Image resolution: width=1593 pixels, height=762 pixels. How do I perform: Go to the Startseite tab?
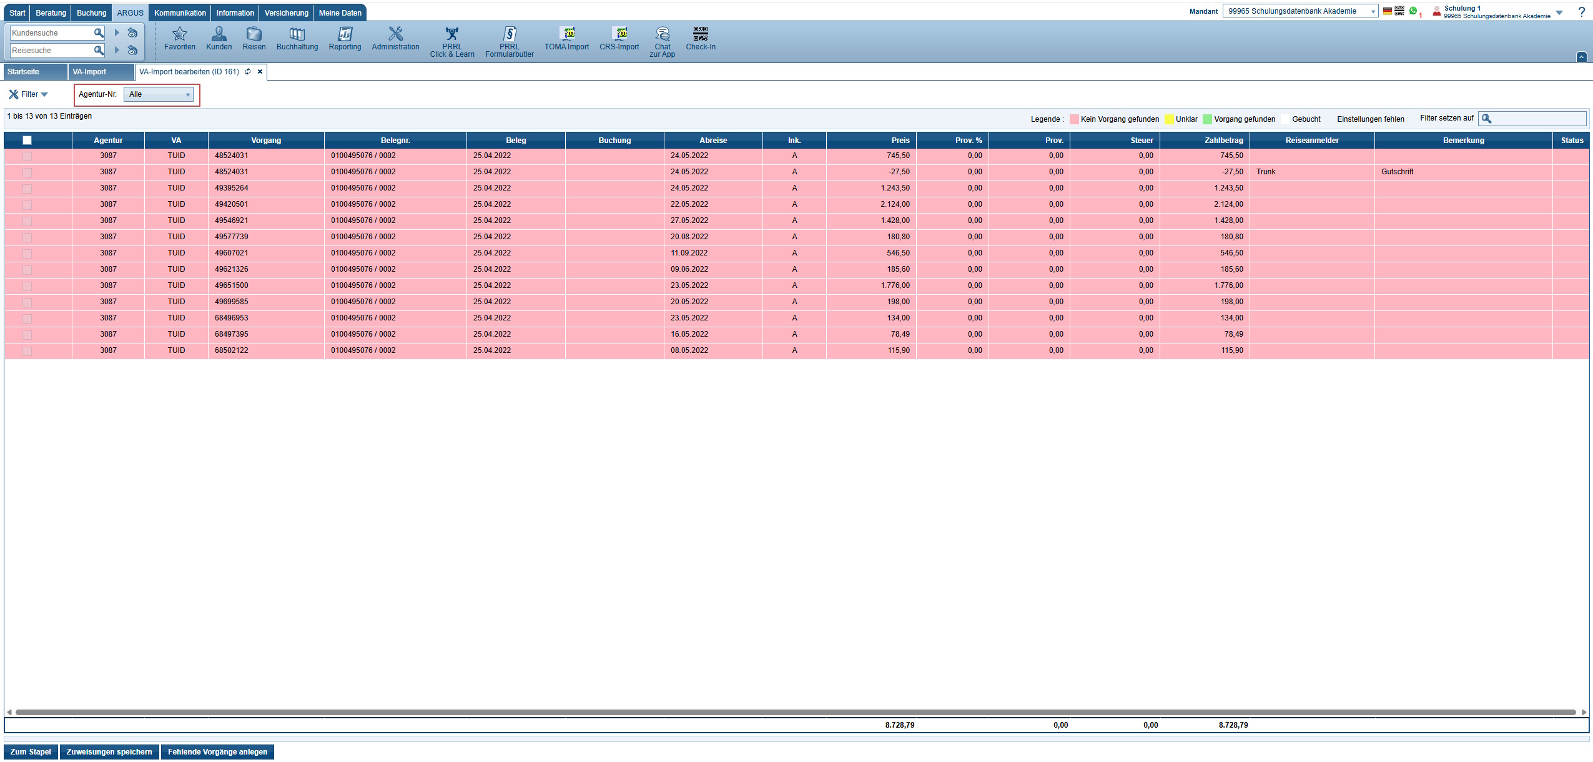[35, 72]
